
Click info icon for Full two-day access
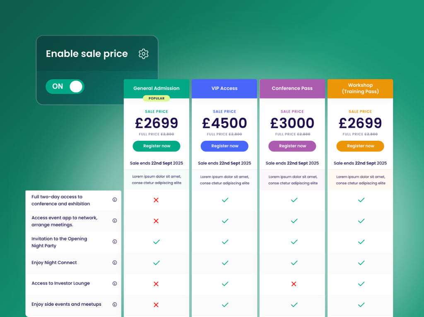point(115,200)
